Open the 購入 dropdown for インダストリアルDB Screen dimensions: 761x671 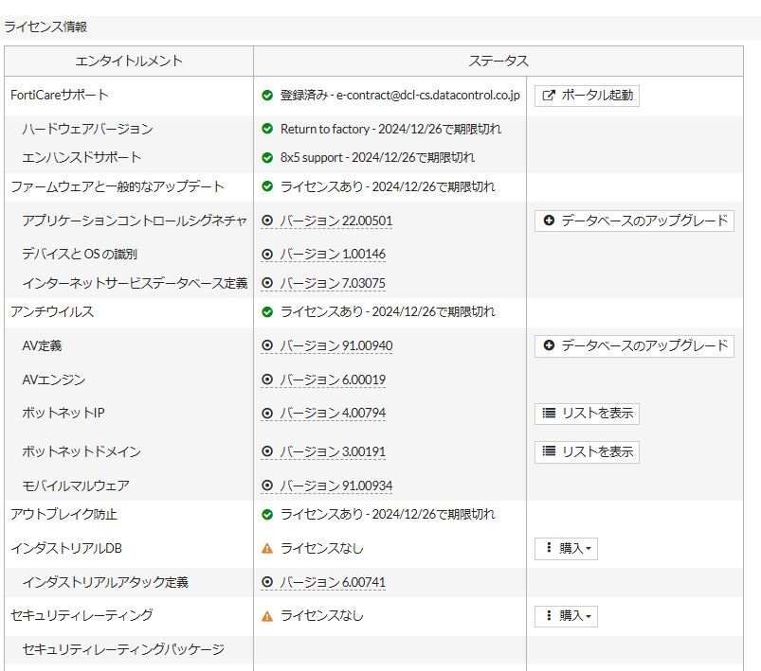565,548
